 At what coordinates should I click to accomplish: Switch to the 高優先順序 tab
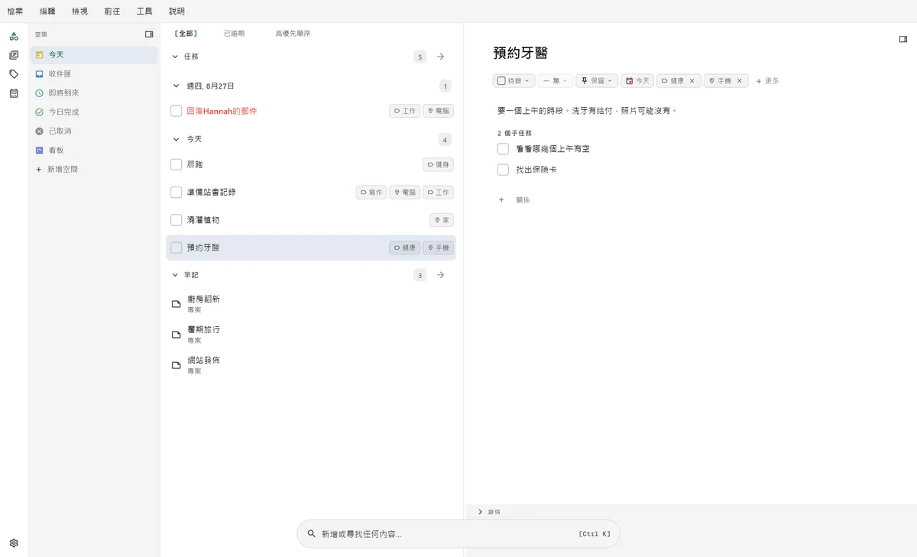point(293,34)
